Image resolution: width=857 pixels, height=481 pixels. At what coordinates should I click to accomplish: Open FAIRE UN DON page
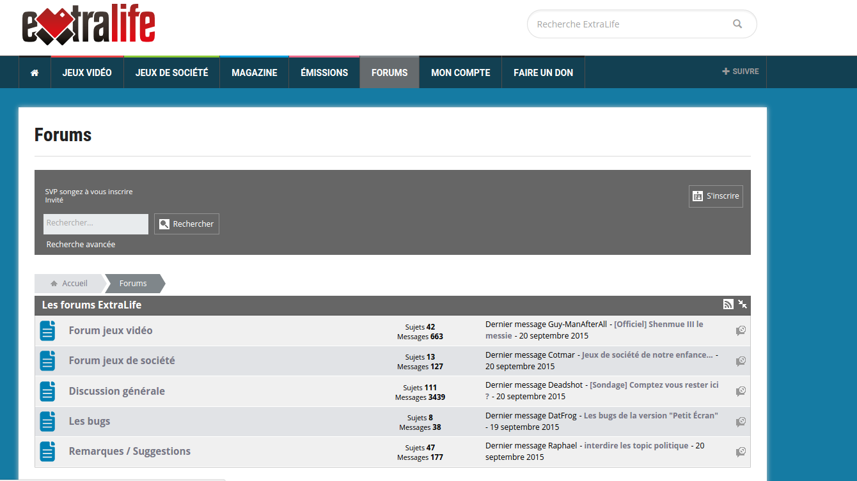tap(544, 73)
